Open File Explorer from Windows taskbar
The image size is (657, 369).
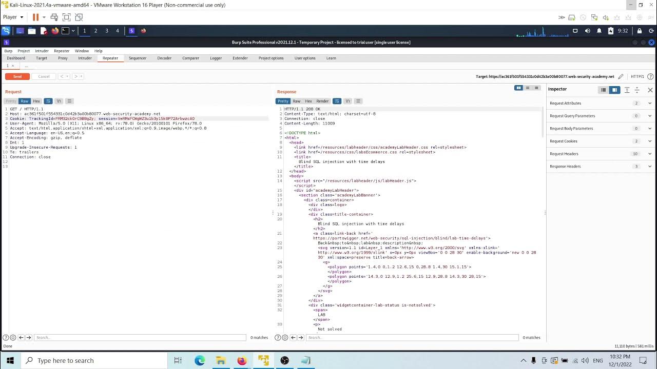tap(221, 360)
